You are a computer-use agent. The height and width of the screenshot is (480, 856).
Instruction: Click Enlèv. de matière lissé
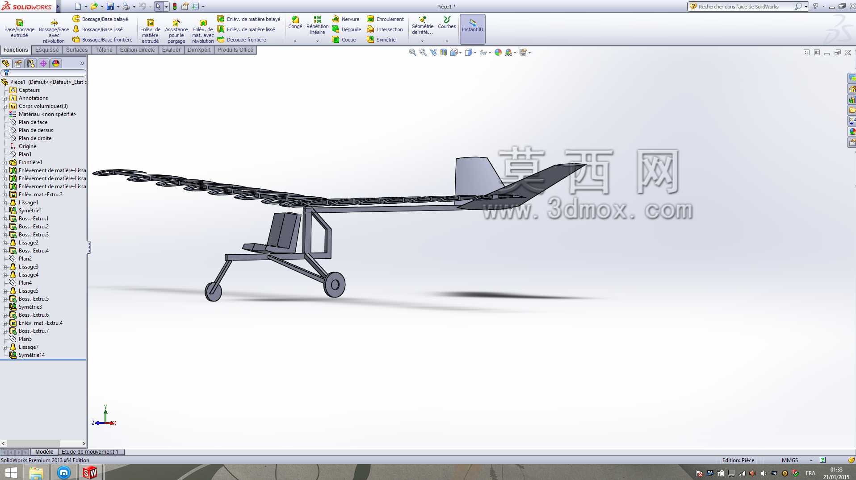[246, 29]
